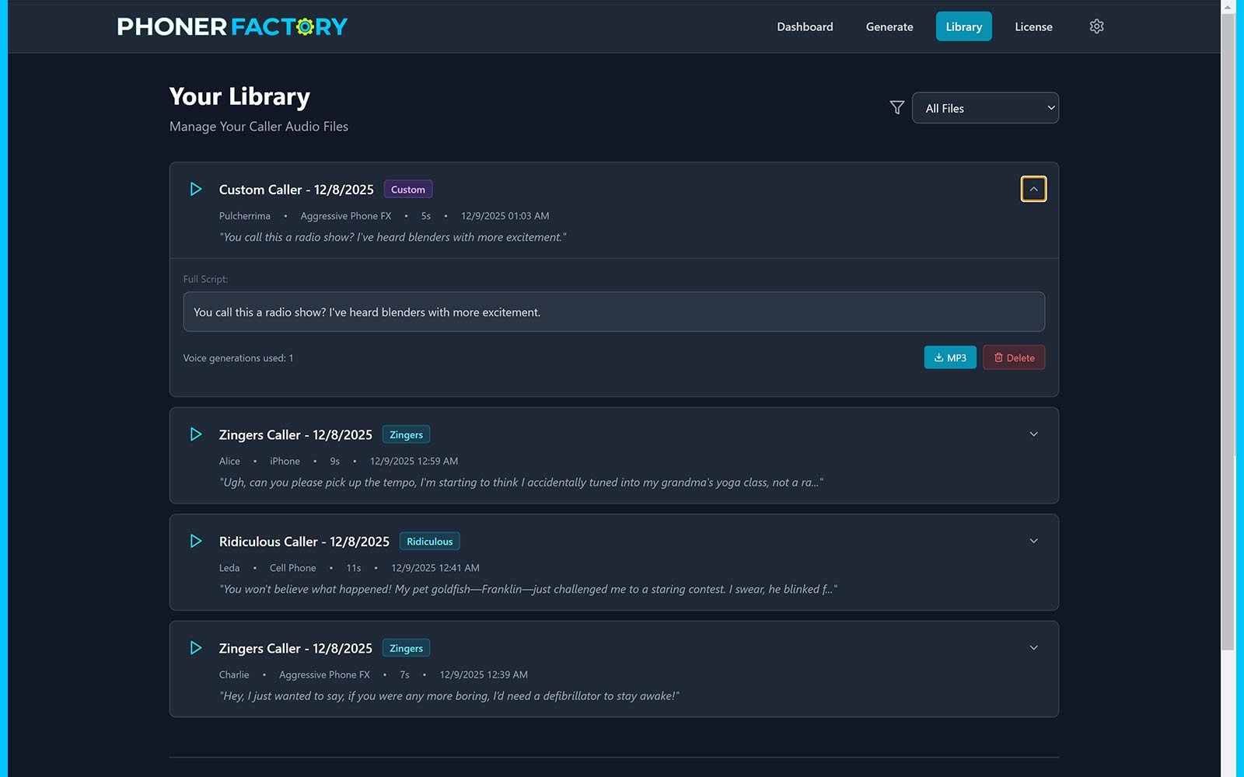The width and height of the screenshot is (1244, 777).
Task: Go to the Dashboard page
Action: 805,26
